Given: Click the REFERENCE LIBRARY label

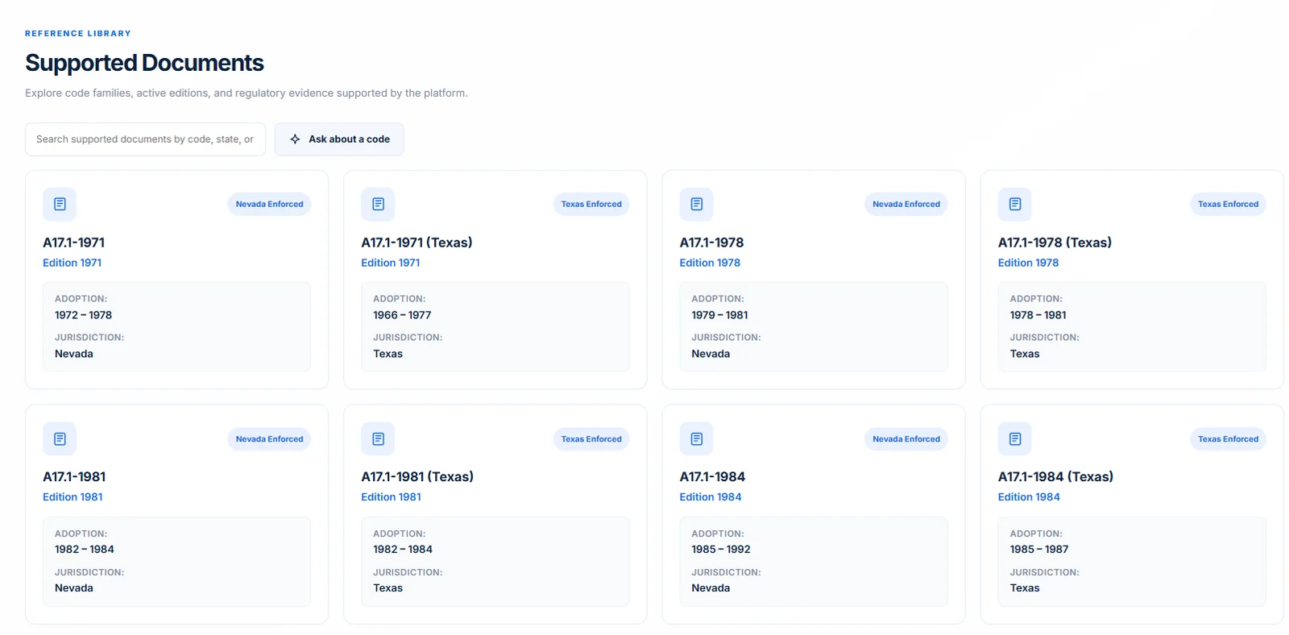Looking at the screenshot, I should (77, 34).
